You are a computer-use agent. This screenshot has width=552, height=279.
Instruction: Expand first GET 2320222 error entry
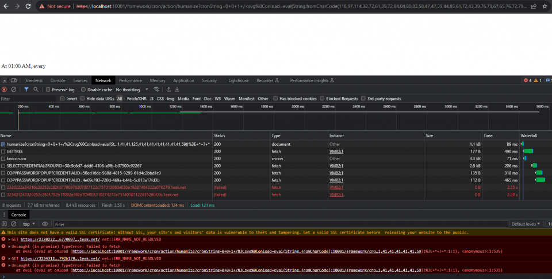coord(9,239)
